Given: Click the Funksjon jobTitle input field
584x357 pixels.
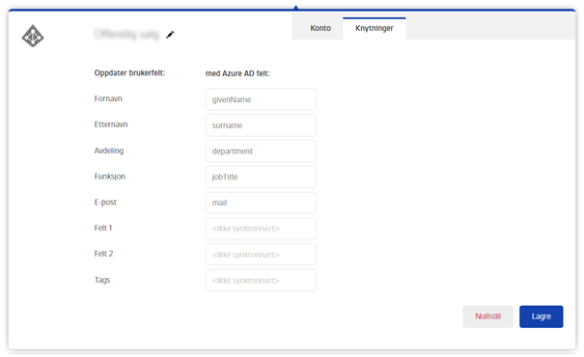Looking at the screenshot, I should point(261,177).
